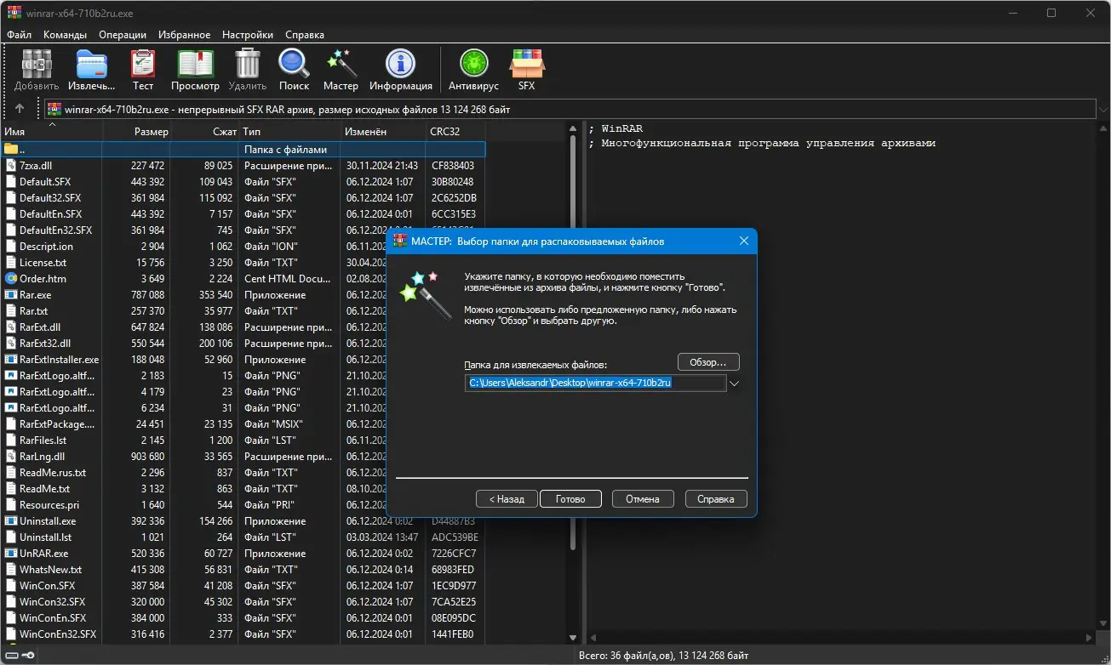Confirm extraction with Готово button
The width and height of the screenshot is (1111, 665).
click(570, 499)
